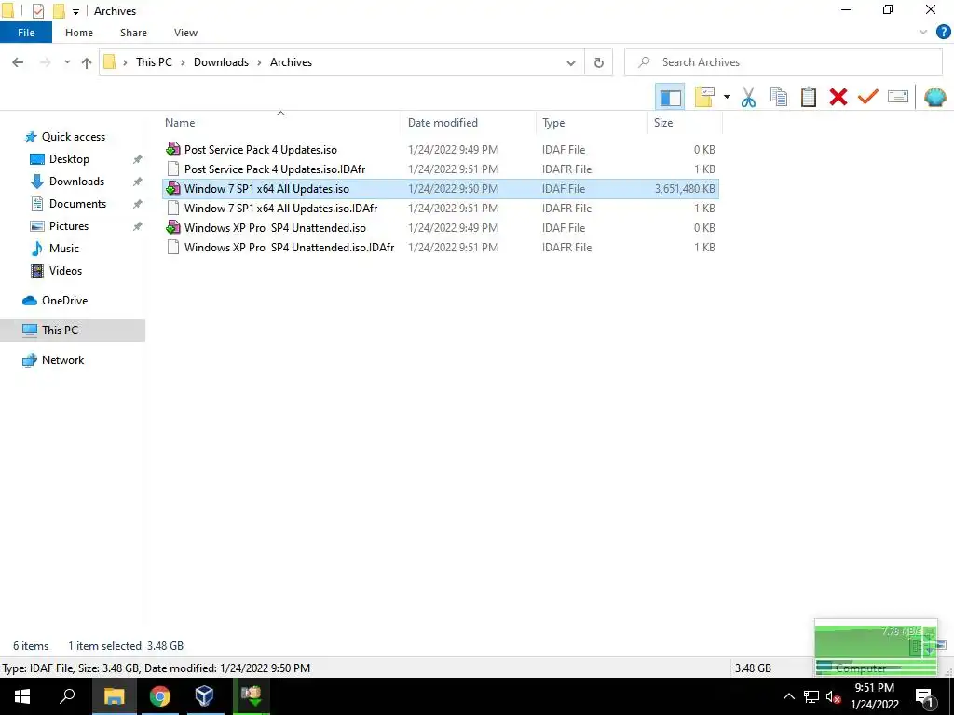Open the Recent locations dropdown arrow
954x715 pixels.
pos(67,62)
